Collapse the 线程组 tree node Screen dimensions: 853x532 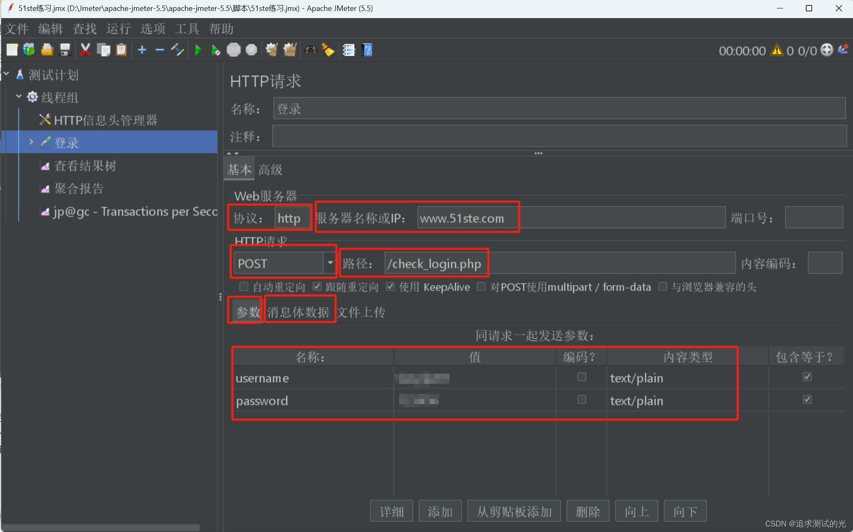pyautogui.click(x=19, y=97)
